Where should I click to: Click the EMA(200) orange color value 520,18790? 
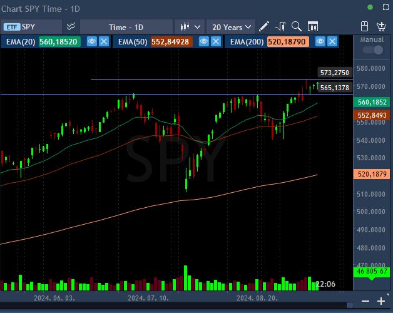[288, 42]
